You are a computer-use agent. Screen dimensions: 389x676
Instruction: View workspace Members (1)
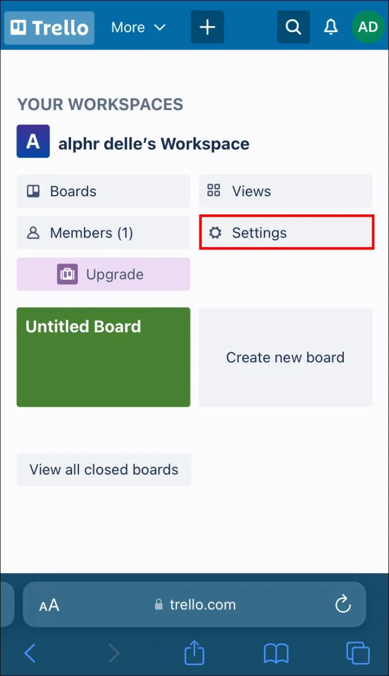tap(103, 233)
